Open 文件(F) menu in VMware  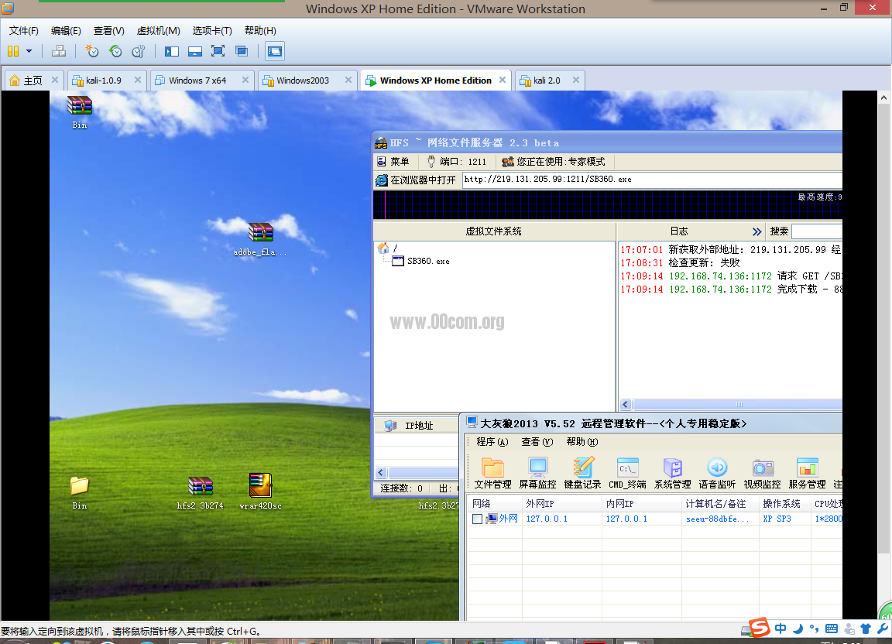tap(24, 31)
